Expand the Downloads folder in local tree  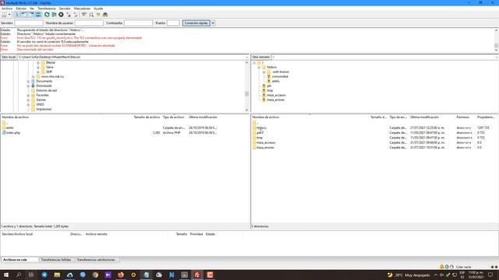(28, 86)
